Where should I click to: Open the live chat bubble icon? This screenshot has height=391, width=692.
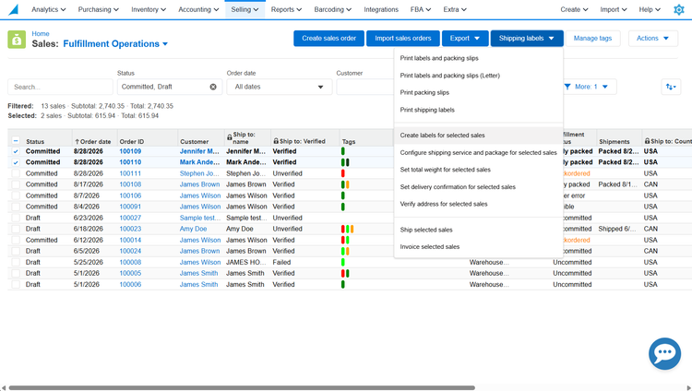(x=664, y=353)
